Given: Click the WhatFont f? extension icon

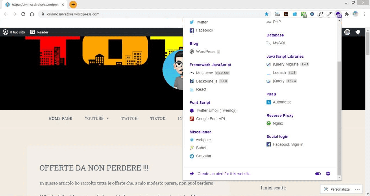Looking at the screenshot, I should [321, 14].
